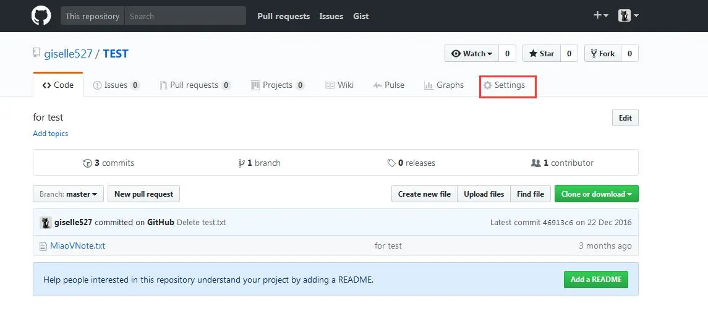The image size is (708, 321).
Task: Click the repository book icon beside giselle527
Action: pos(36,53)
